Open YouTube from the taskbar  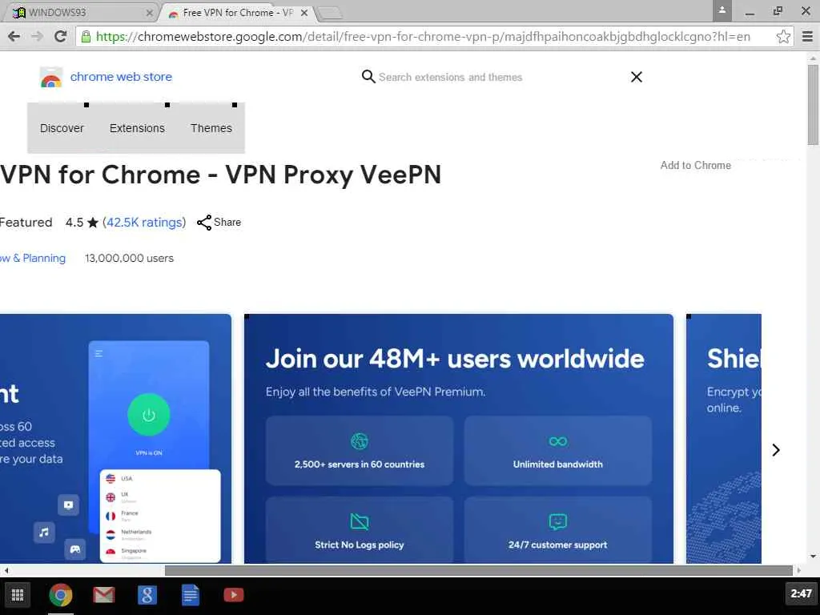tap(233, 595)
